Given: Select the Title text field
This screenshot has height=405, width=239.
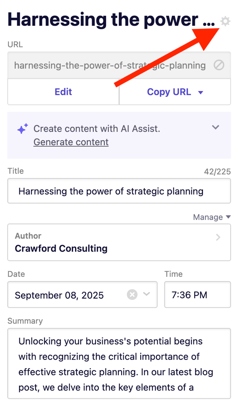Looking at the screenshot, I should pyautogui.click(x=119, y=191).
